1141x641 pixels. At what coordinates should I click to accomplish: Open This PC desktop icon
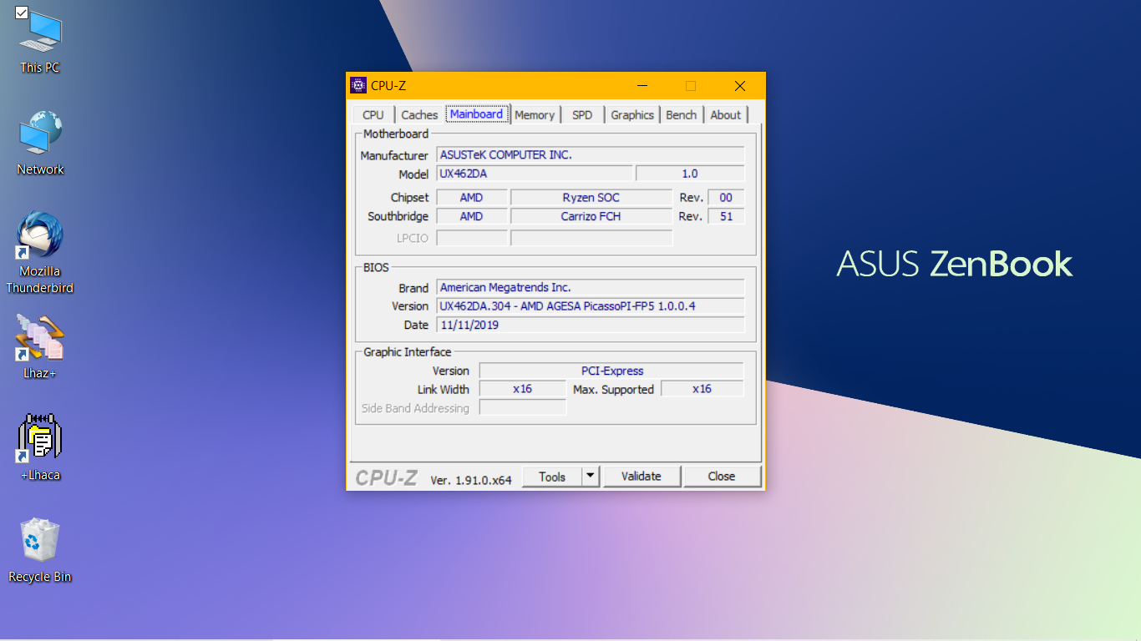coord(40,42)
